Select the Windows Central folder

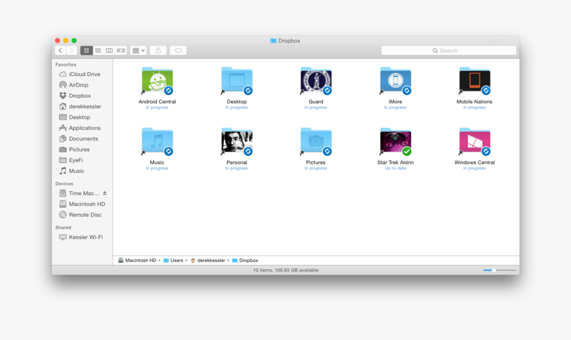(475, 141)
